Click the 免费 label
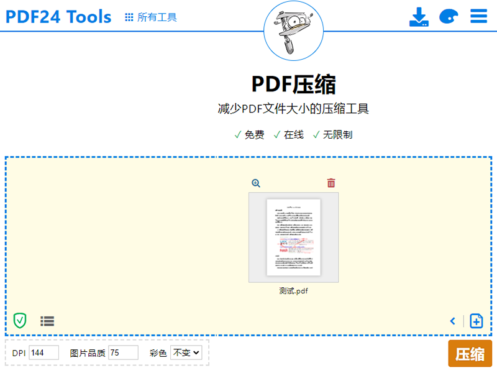The image size is (497, 373). coord(254,135)
